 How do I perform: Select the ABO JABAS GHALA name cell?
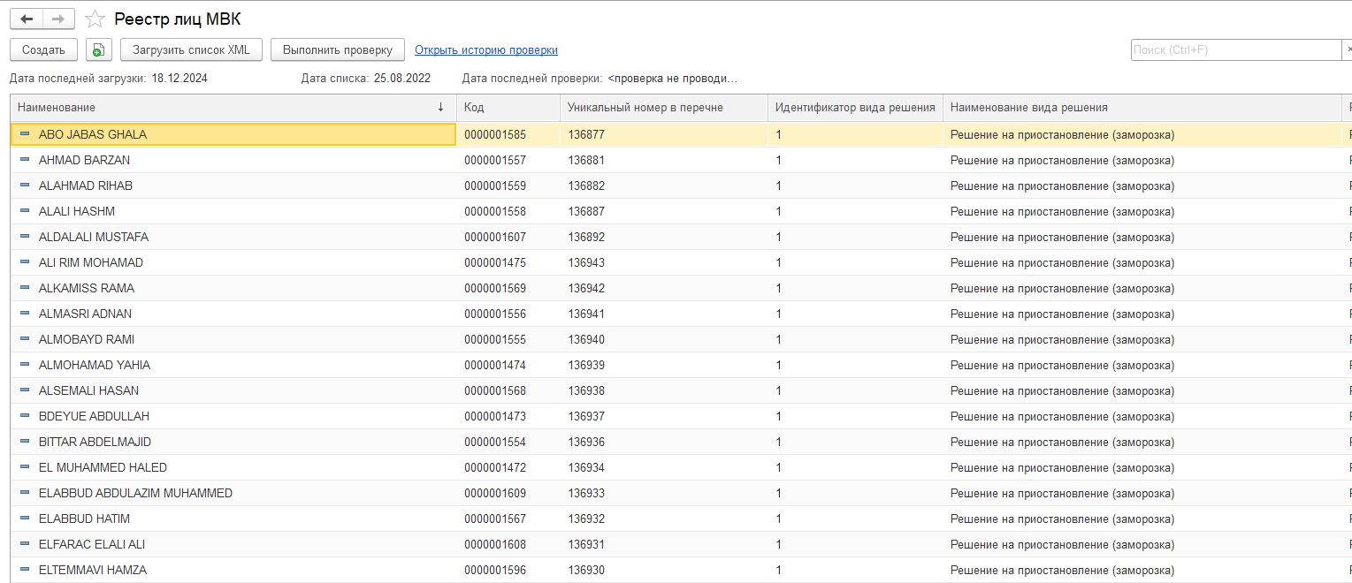click(x=233, y=134)
